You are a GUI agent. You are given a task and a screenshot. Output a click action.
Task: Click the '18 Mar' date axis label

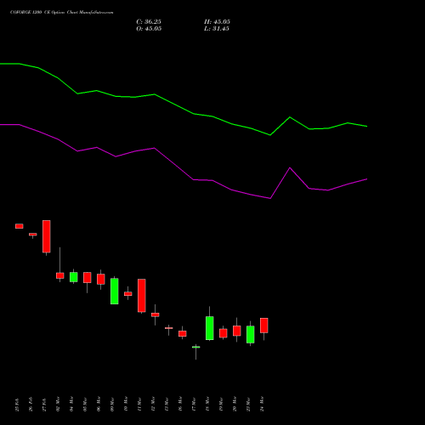(207, 404)
